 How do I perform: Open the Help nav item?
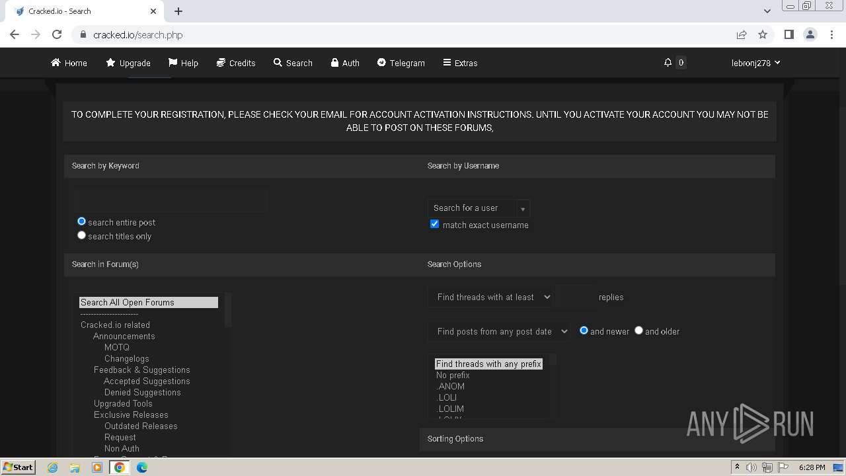[183, 63]
